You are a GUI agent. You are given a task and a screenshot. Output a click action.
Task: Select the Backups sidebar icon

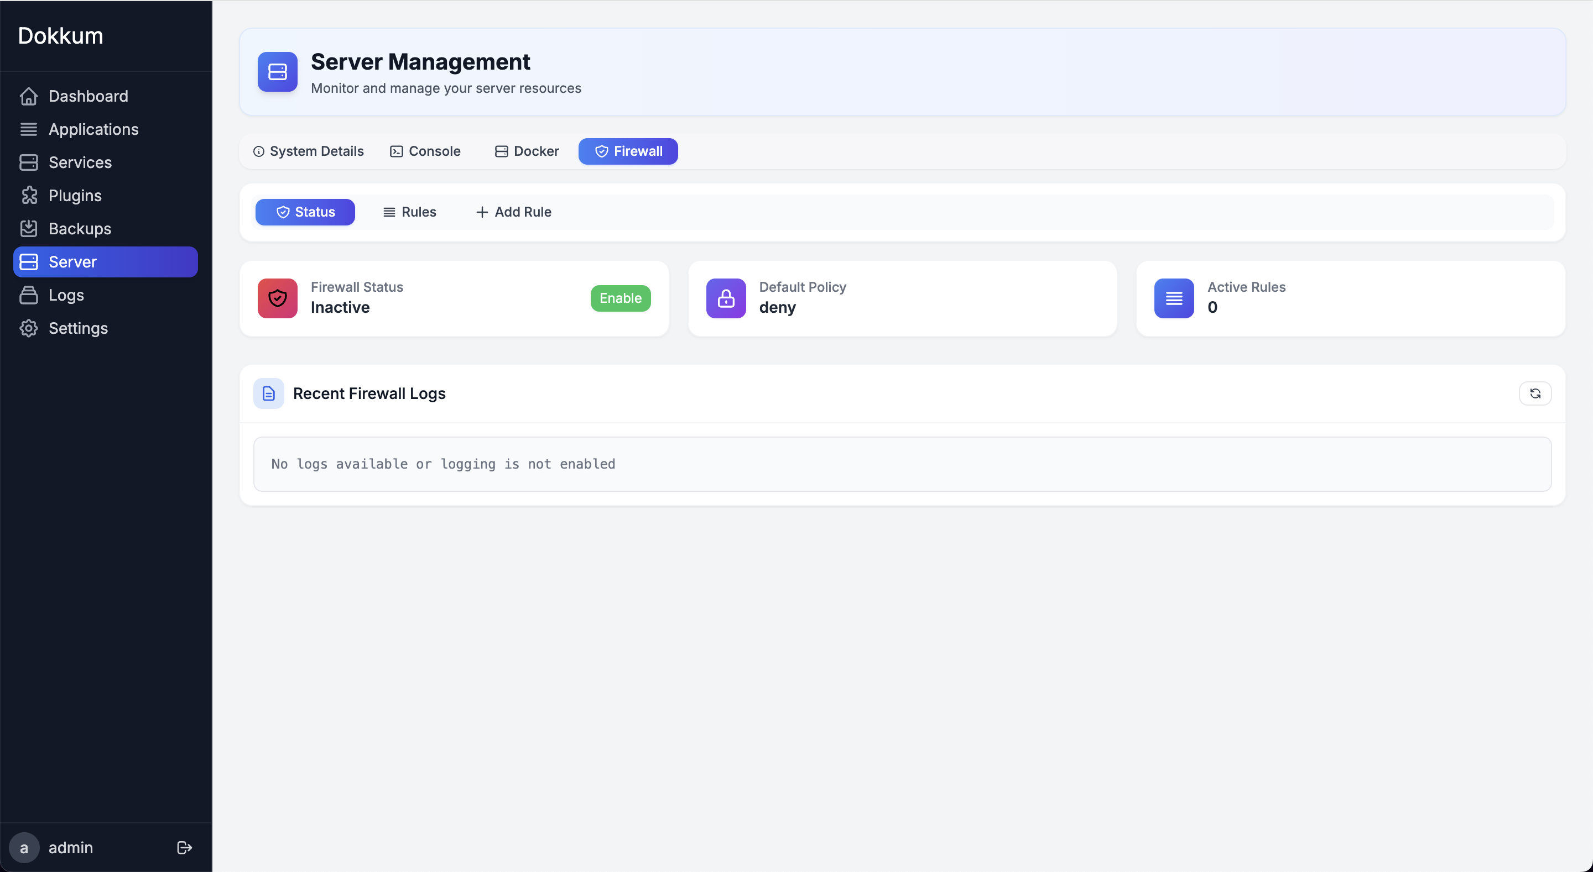29,228
